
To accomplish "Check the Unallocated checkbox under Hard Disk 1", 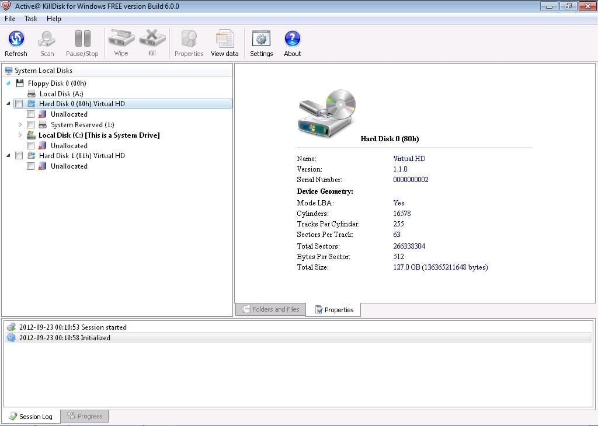I will pos(30,166).
